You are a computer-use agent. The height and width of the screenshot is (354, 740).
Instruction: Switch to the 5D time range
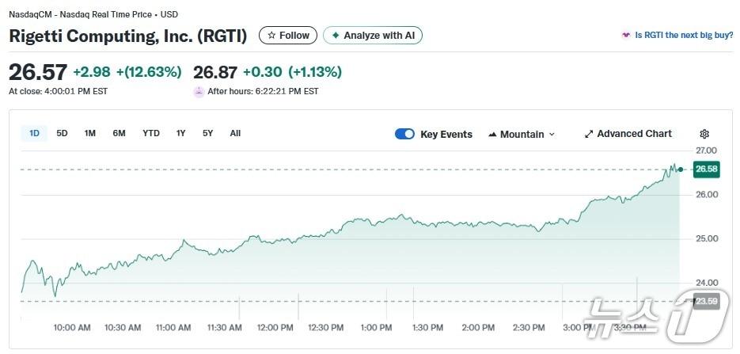(62, 134)
